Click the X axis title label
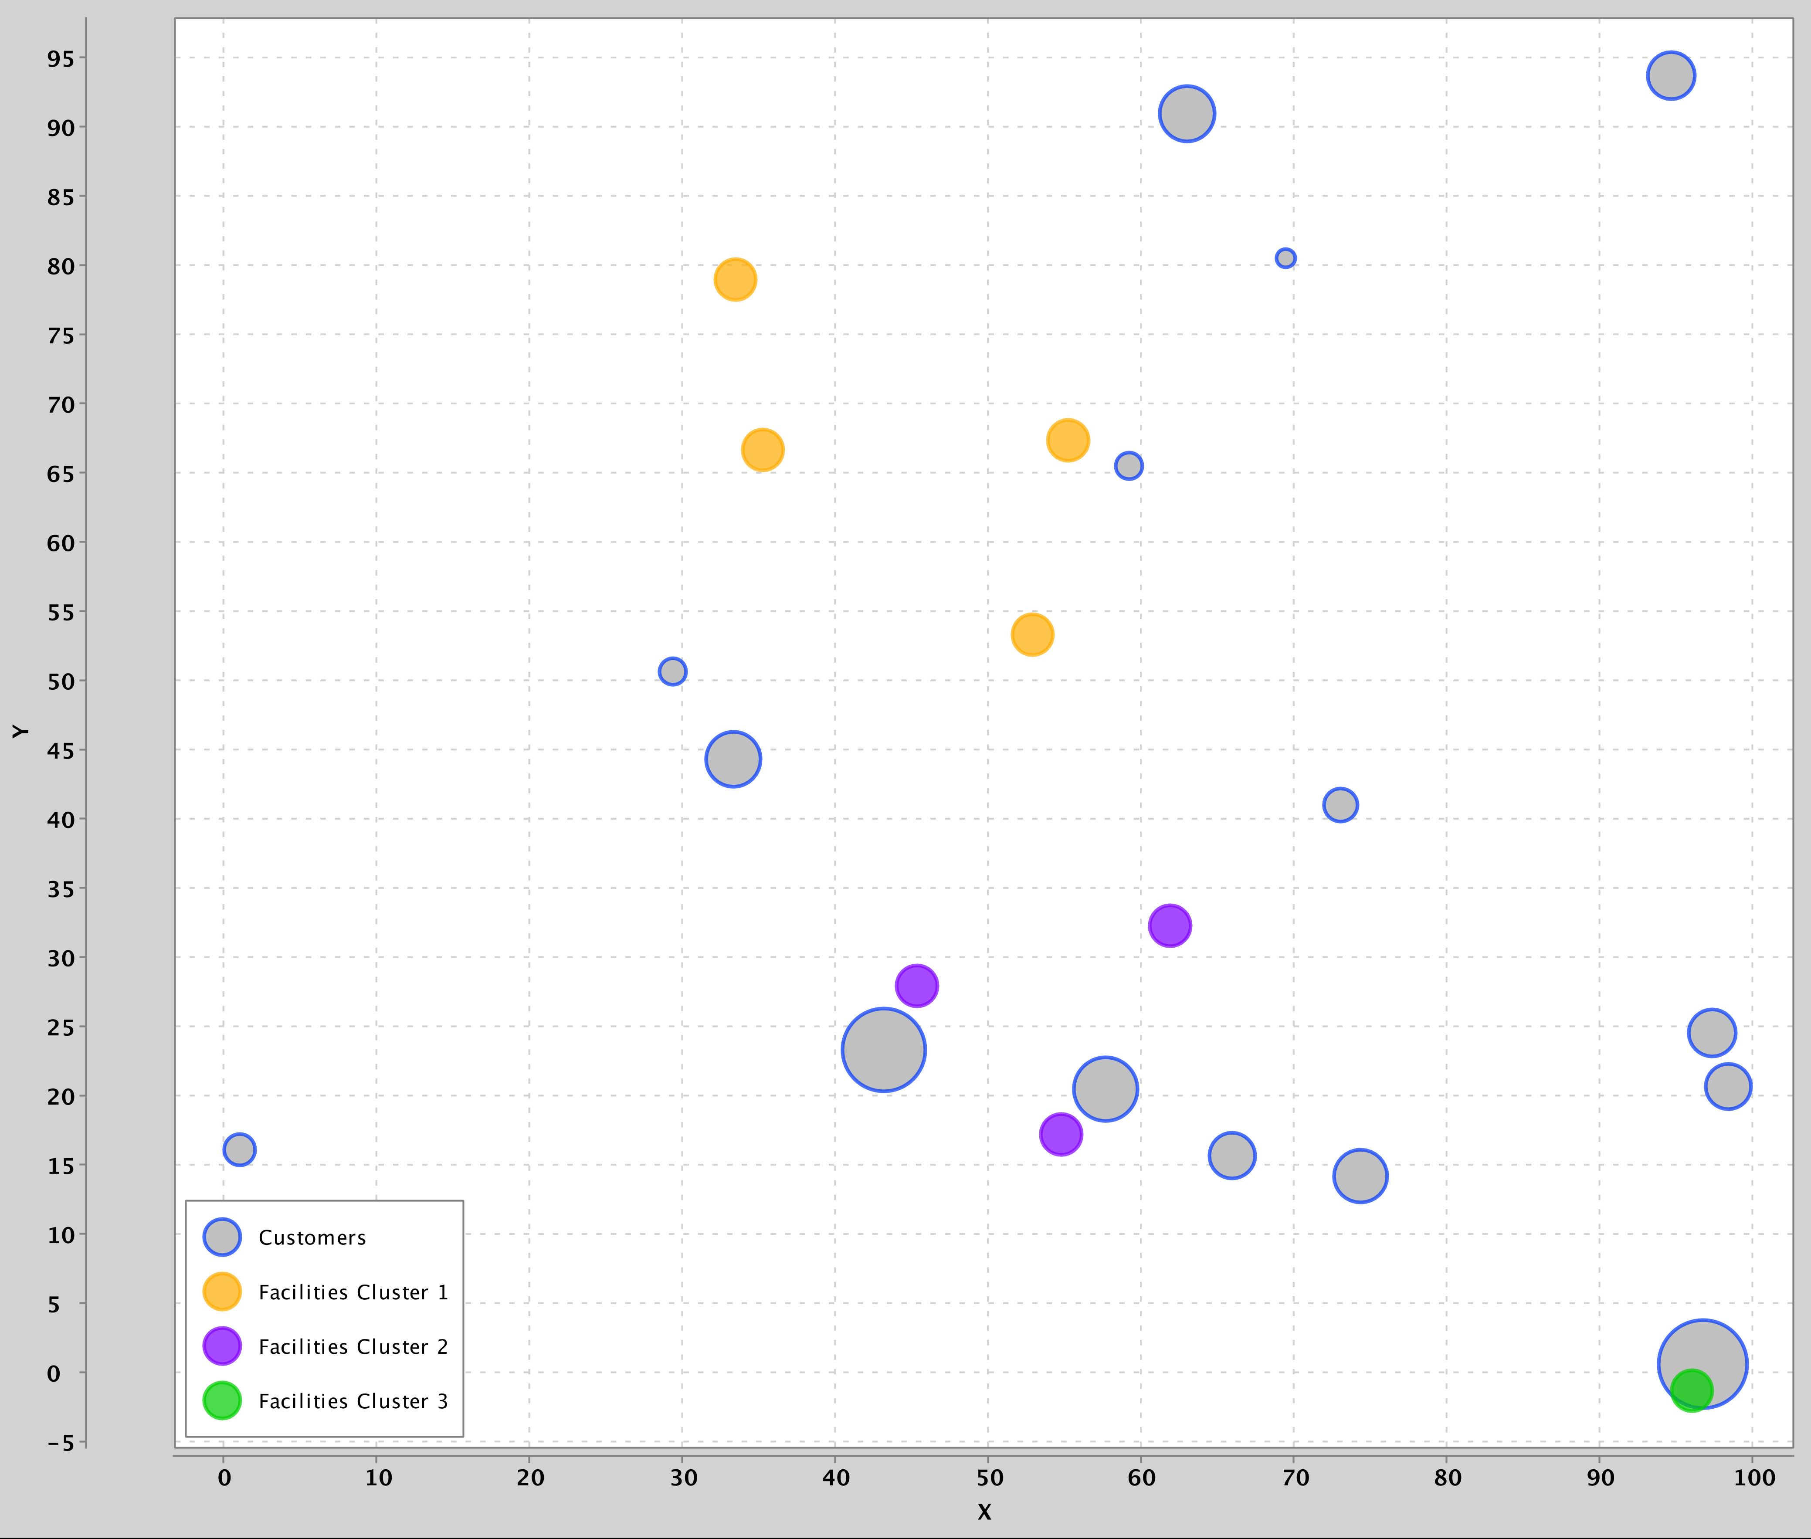Screen dimensions: 1811x1539 [x=984, y=1512]
